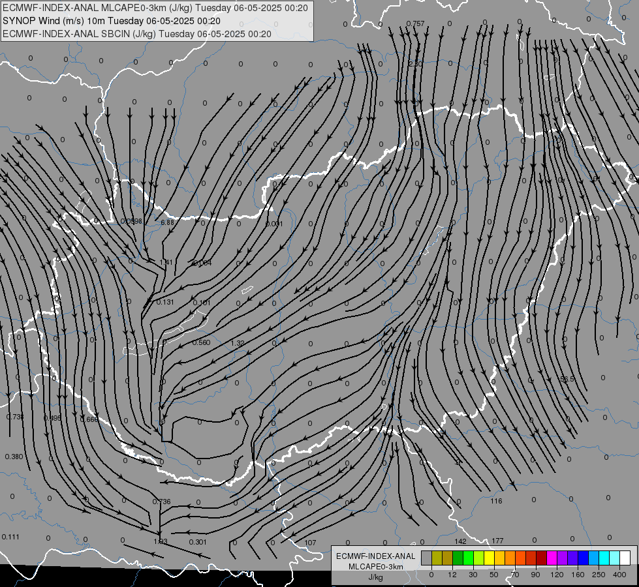Click the map value 142

pyautogui.click(x=460, y=541)
